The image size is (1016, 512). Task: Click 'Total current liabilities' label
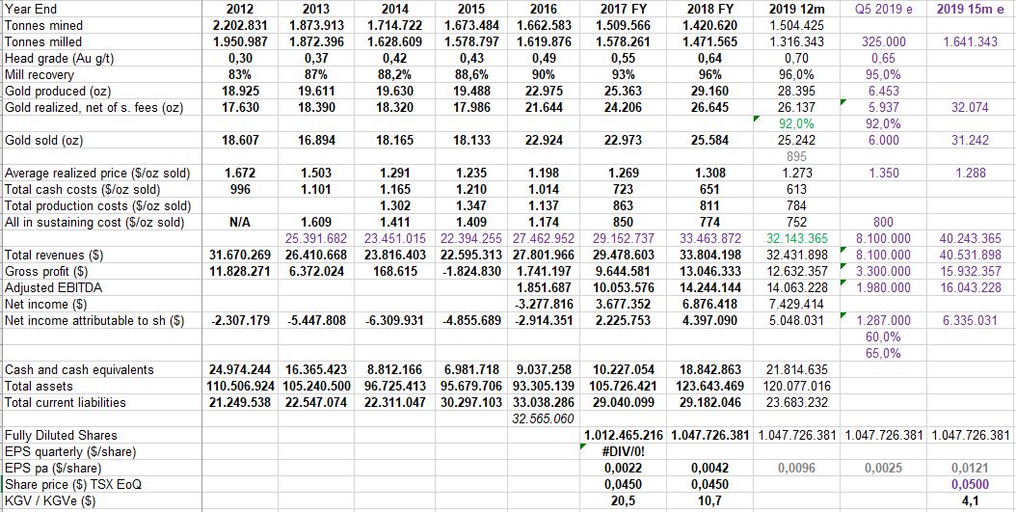tap(66, 402)
